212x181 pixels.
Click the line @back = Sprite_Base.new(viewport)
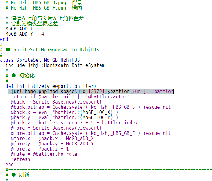point(56,102)
